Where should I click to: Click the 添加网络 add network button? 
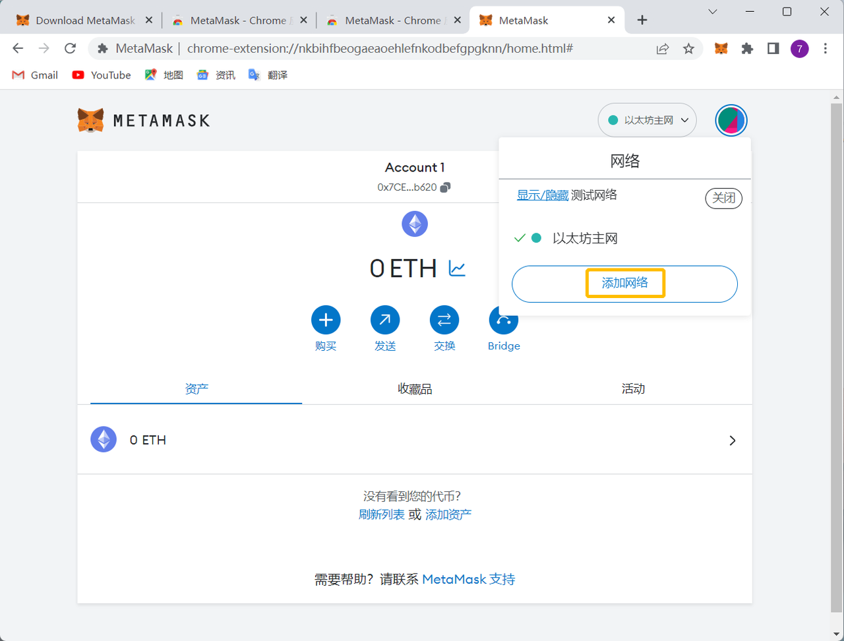624,284
